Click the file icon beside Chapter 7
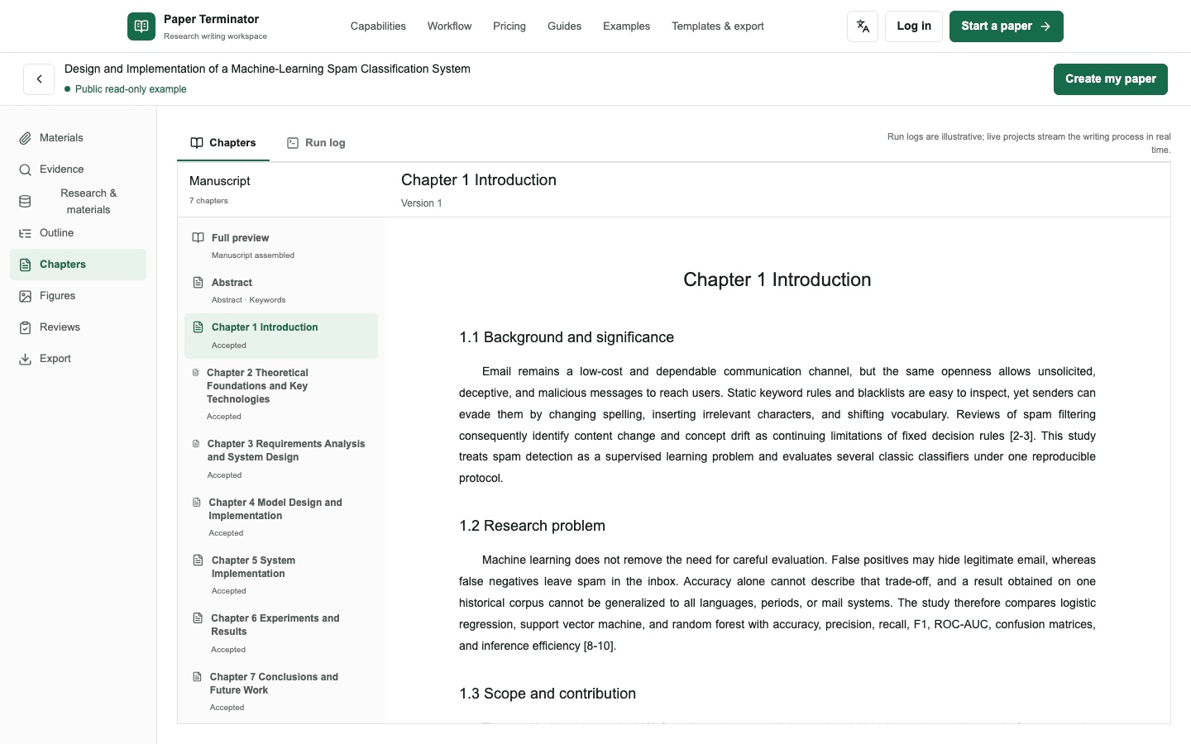 tap(198, 677)
